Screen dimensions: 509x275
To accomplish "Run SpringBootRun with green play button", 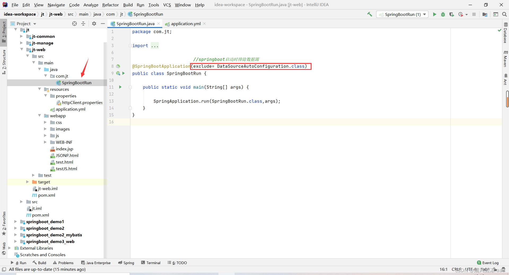I will (x=435, y=14).
